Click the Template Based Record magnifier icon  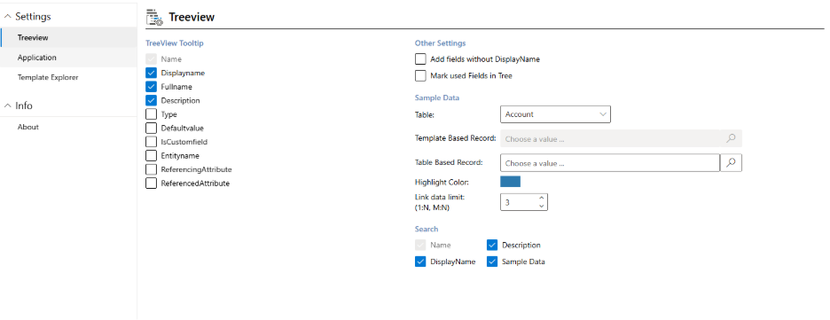pos(731,138)
